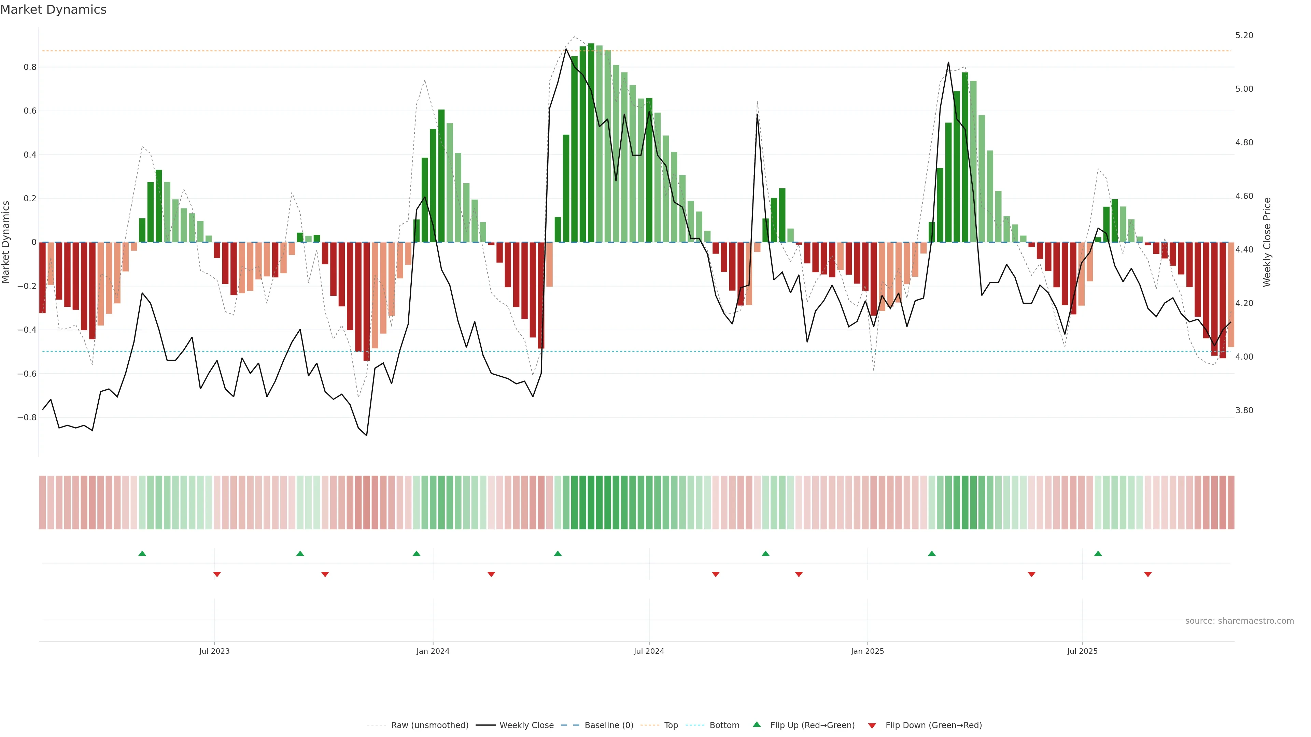Click the Weekly Close Price axis title
1311x737 pixels.
coord(1267,242)
